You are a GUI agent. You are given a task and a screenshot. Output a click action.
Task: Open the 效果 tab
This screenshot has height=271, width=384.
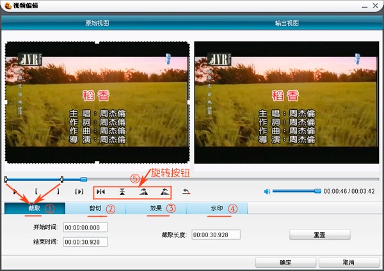coord(156,208)
